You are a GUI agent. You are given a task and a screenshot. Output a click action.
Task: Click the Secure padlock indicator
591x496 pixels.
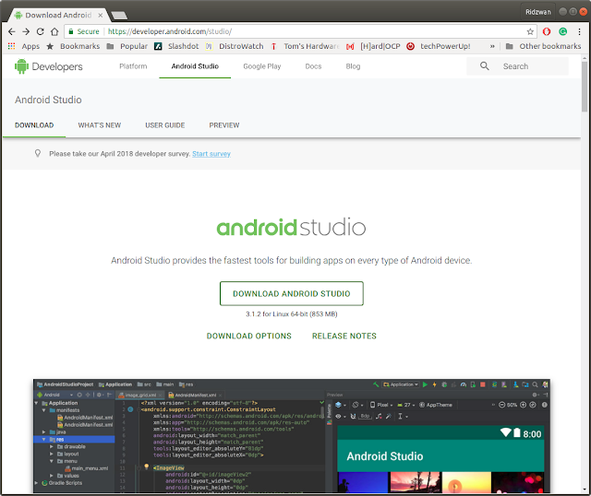click(x=84, y=31)
